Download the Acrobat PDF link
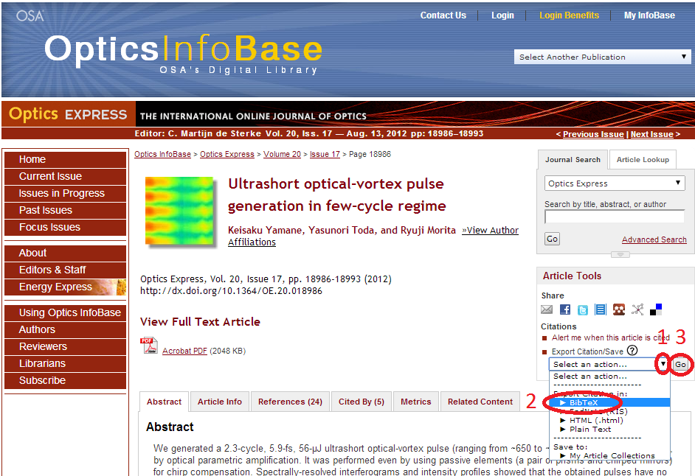This screenshot has height=476, width=695. (x=184, y=351)
